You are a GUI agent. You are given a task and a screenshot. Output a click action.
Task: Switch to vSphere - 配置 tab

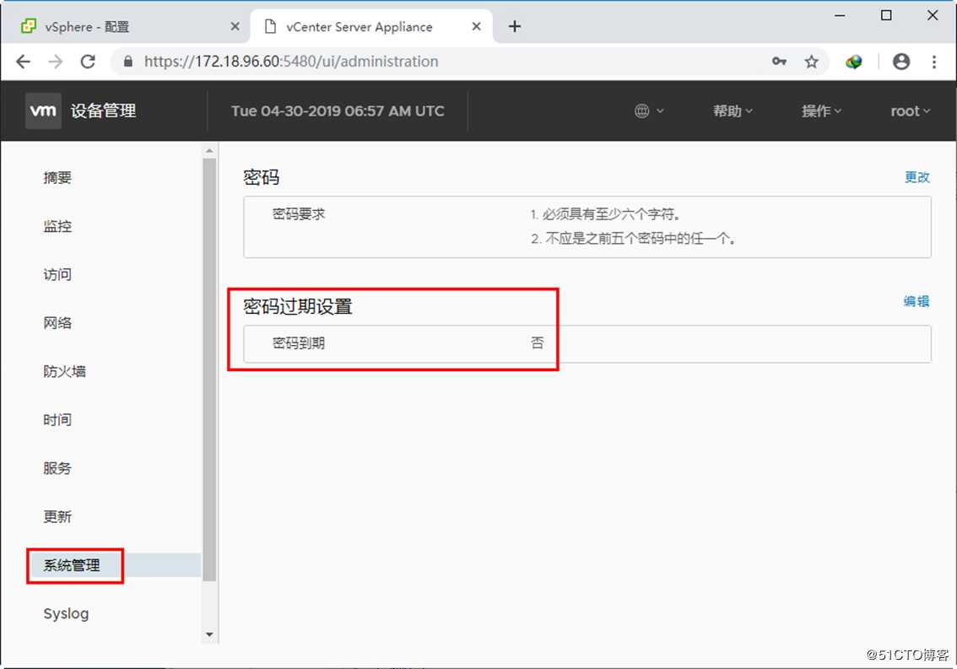point(127,26)
